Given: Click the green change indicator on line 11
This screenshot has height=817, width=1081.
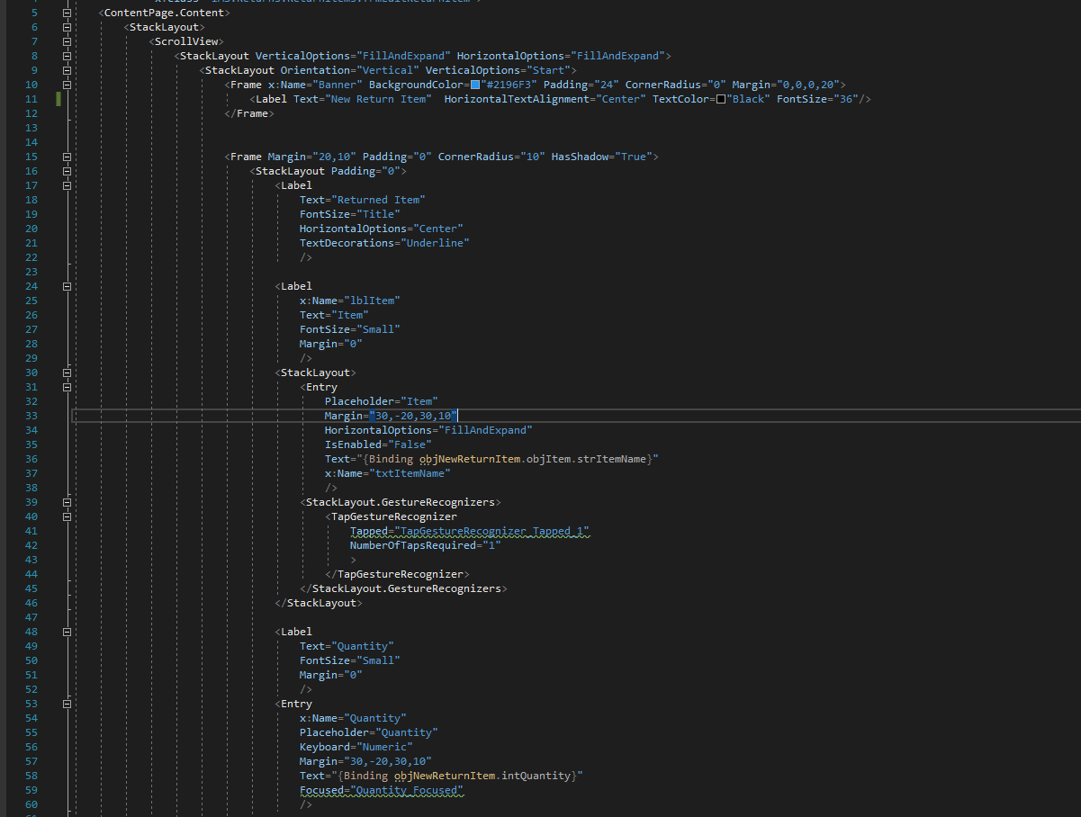Looking at the screenshot, I should [58, 98].
